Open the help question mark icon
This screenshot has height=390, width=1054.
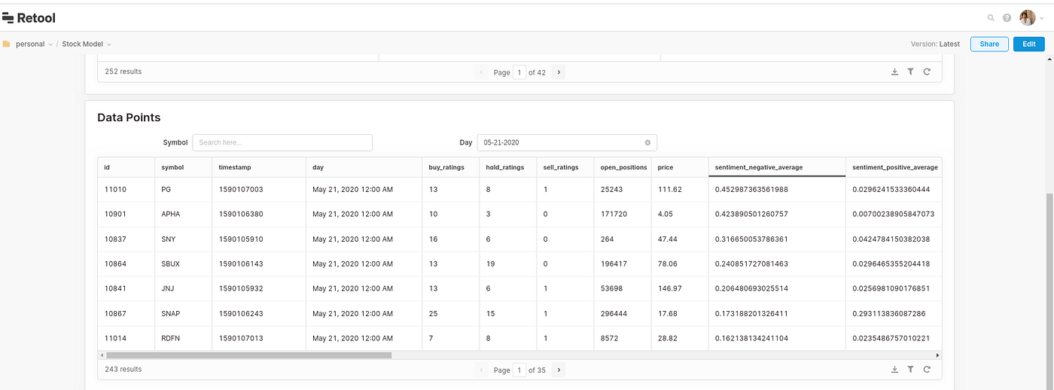(x=1007, y=18)
